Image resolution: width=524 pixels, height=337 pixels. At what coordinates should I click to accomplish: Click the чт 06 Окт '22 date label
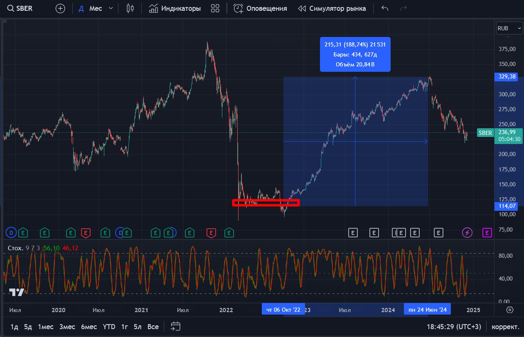(x=283, y=310)
